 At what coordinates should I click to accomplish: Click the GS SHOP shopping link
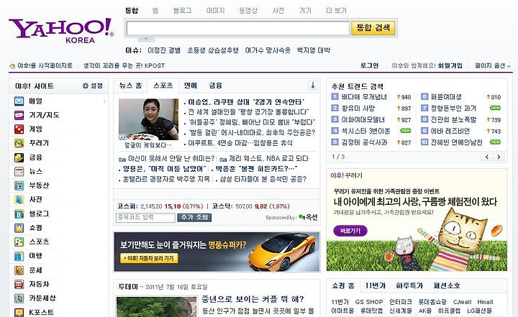pyautogui.click(x=369, y=302)
